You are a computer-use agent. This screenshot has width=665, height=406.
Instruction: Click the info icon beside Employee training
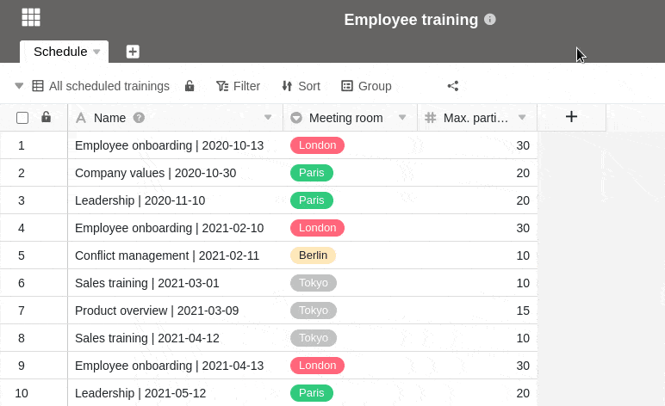click(490, 19)
